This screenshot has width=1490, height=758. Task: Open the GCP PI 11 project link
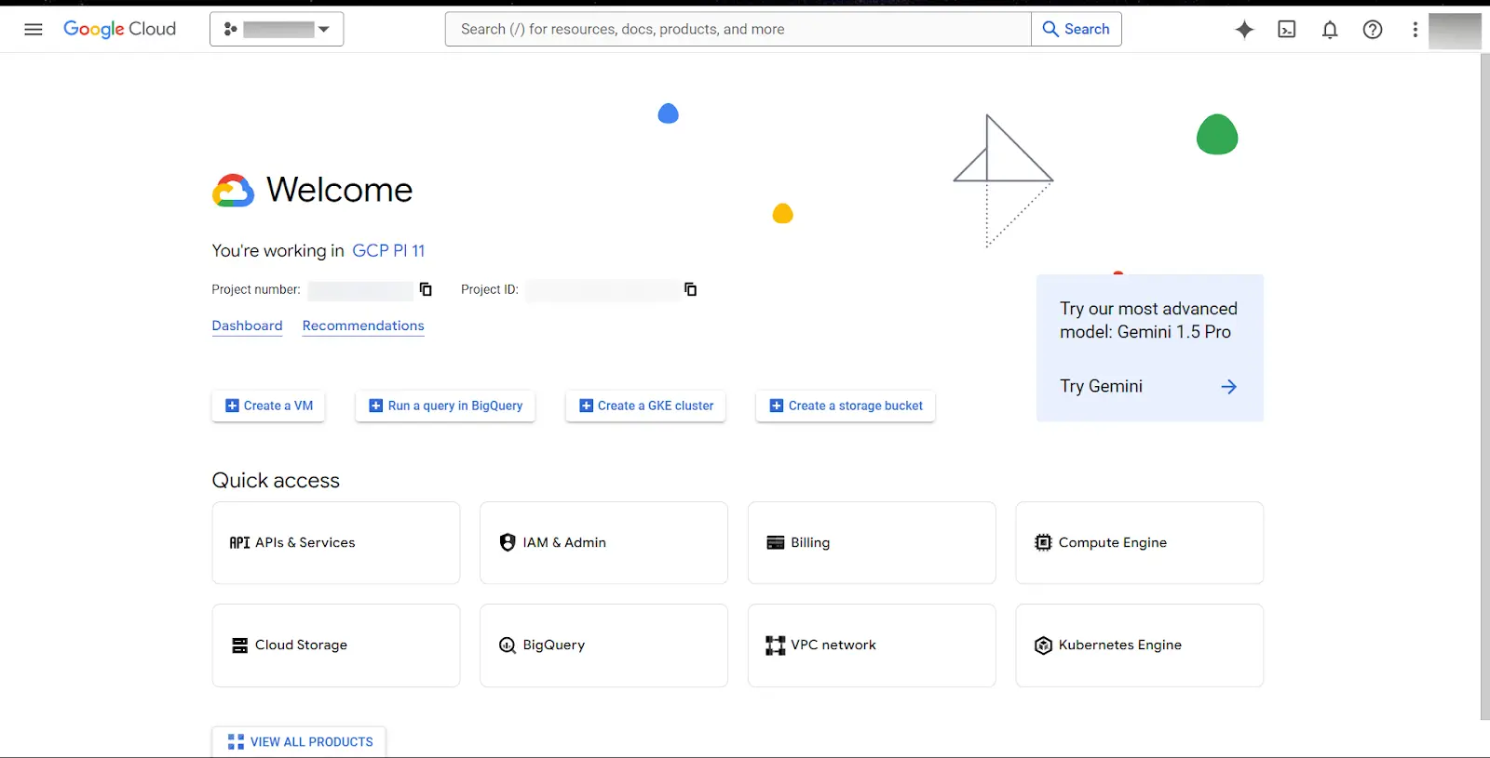pos(388,250)
